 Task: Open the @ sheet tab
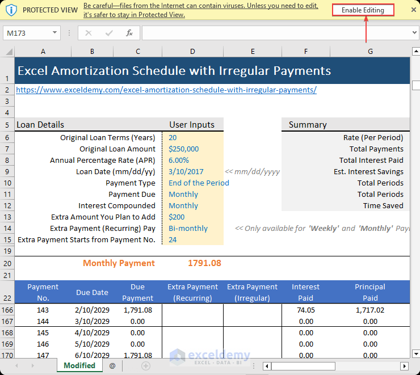(112, 366)
